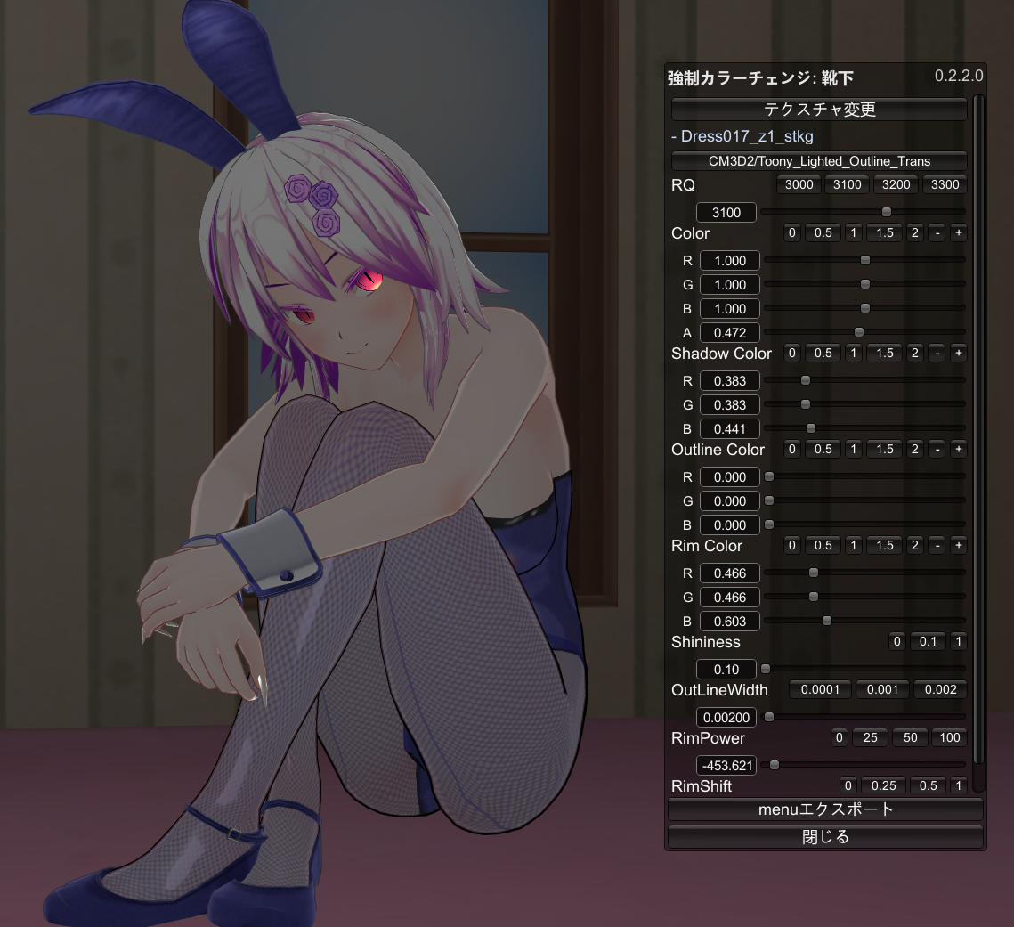The width and height of the screenshot is (1014, 927).
Task: Open the テクスチャ変更 texture change dialog
Action: [x=818, y=109]
